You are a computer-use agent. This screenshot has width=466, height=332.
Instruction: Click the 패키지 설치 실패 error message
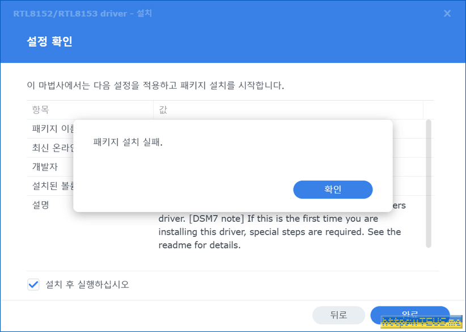click(128, 143)
